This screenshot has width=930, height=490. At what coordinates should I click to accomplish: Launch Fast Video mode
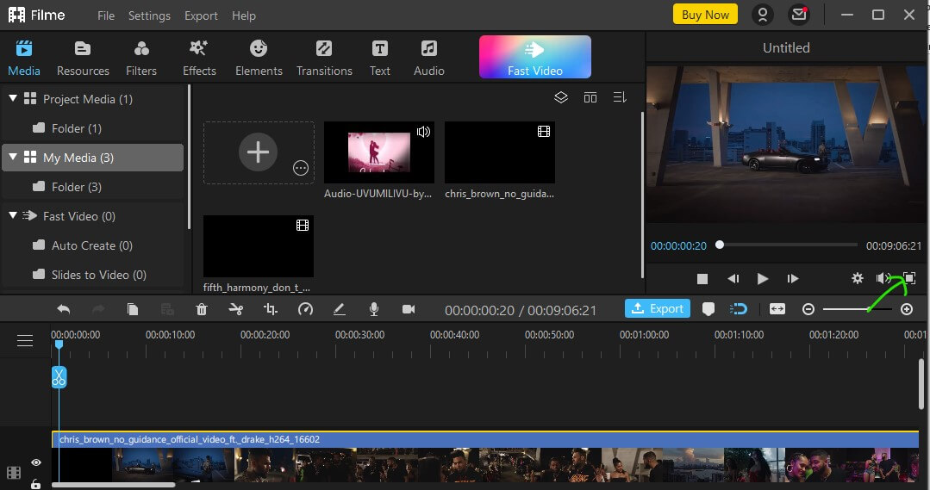(x=535, y=57)
